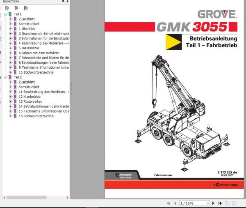Expand 4 Beschreibung des Mobilkrans bookmark
This screenshot has width=246, height=208.
pos(10,43)
